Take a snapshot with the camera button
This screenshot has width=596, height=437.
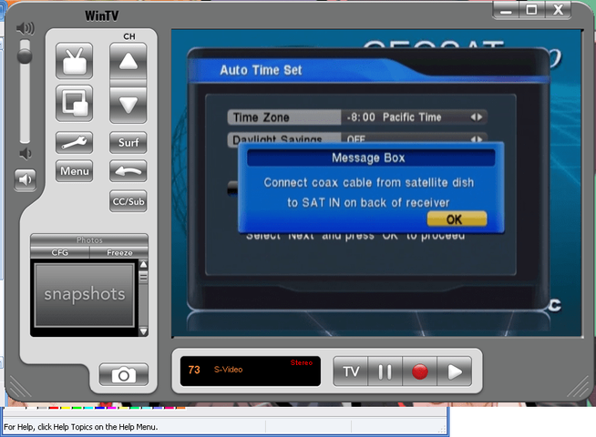point(124,375)
